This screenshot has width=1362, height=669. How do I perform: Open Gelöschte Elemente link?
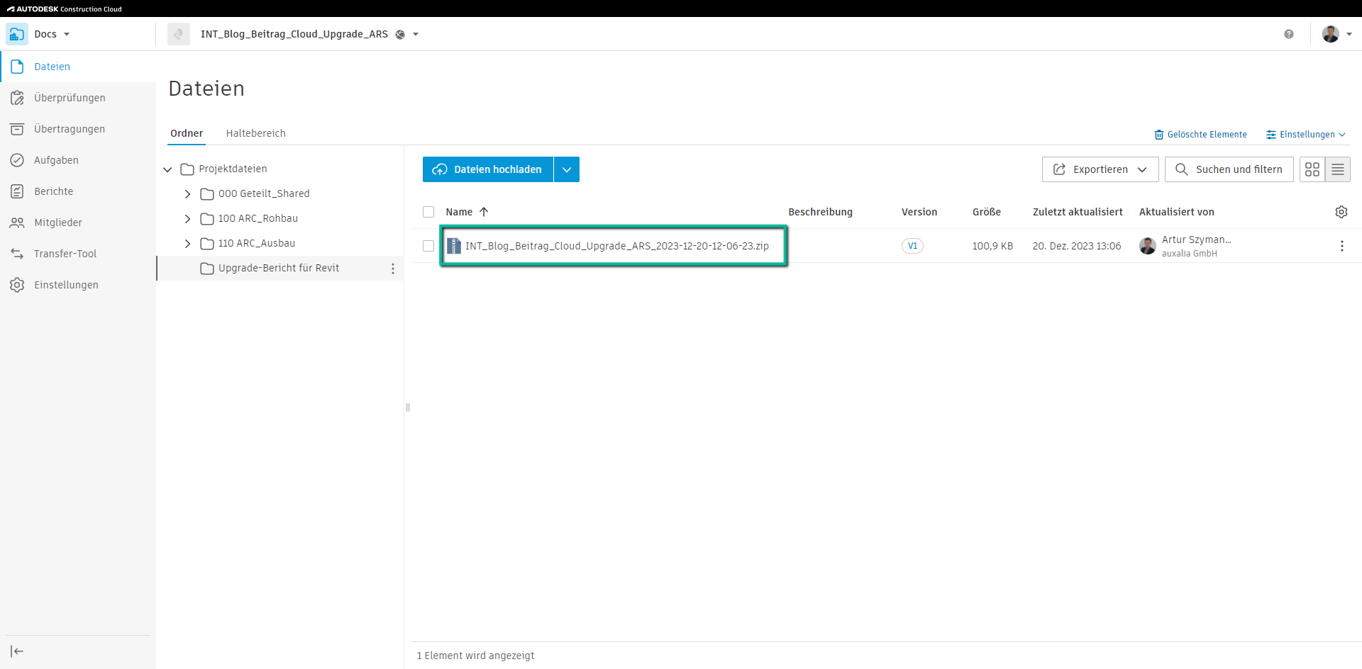1200,135
